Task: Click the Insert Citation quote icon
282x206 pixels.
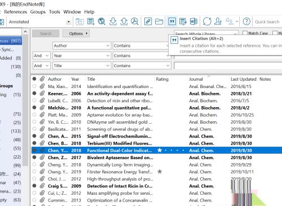Action: coord(172,21)
